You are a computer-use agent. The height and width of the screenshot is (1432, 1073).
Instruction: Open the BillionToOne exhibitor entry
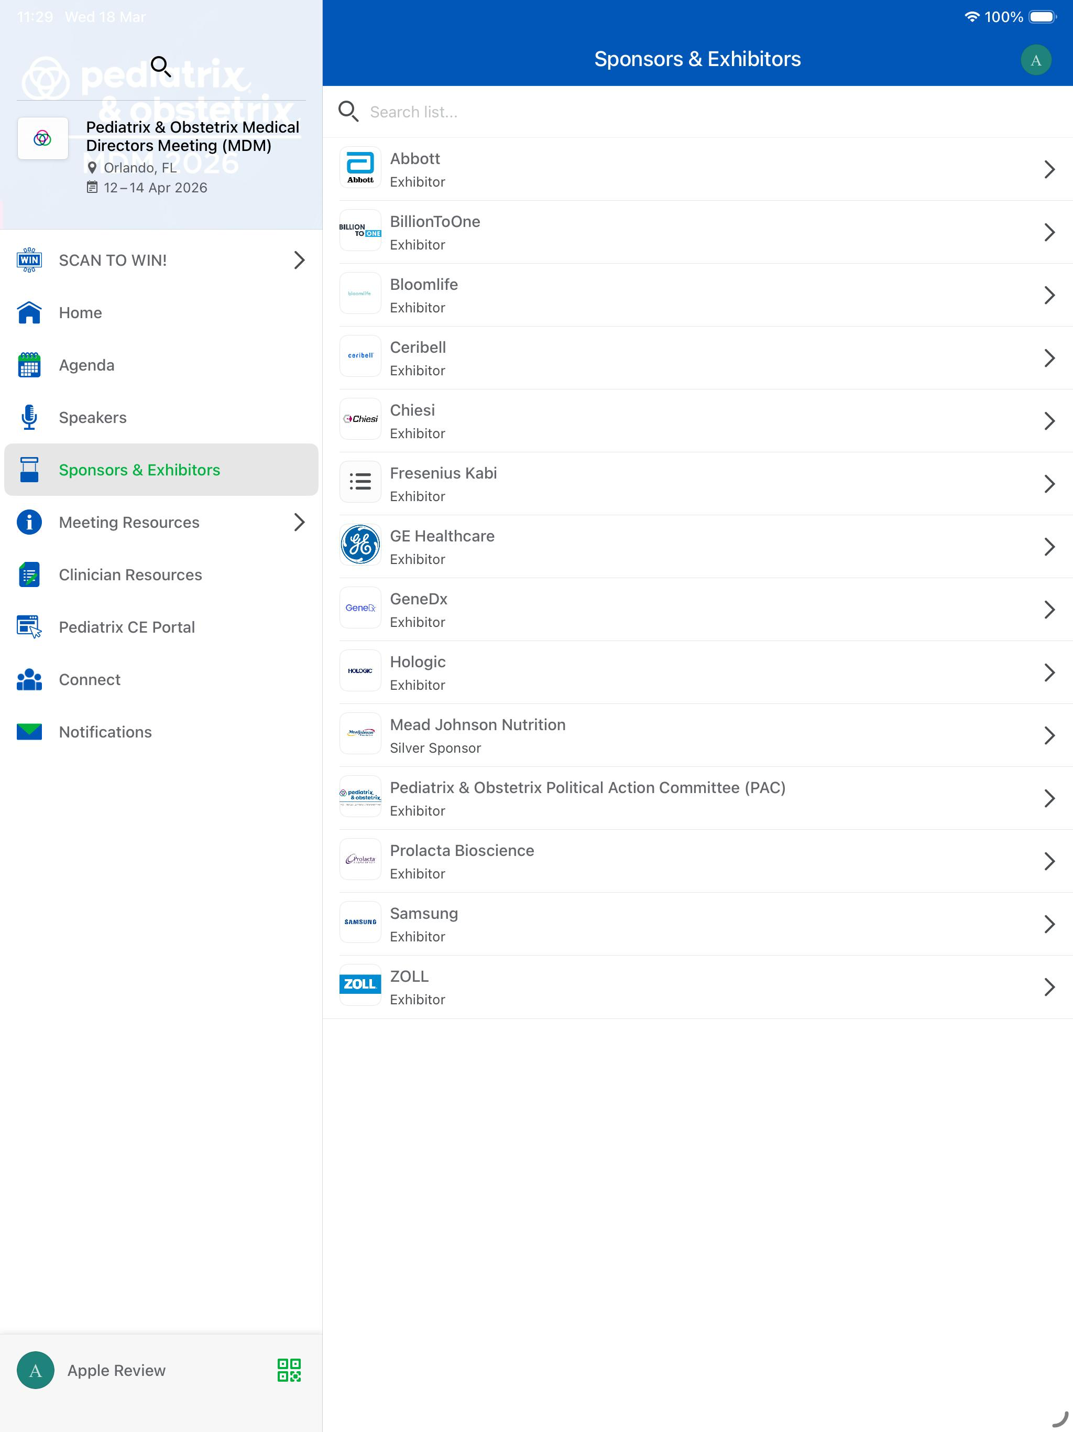tap(698, 232)
